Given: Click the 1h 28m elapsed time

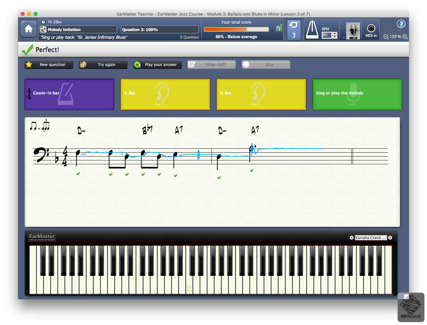Looking at the screenshot, I should click(x=55, y=22).
